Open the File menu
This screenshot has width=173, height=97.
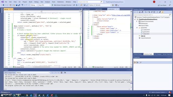(6, 2)
